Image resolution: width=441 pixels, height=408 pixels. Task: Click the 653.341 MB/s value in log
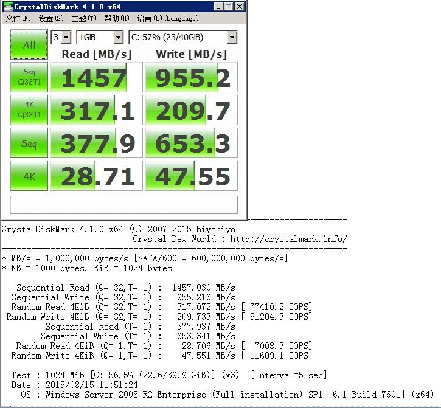pyautogui.click(x=206, y=336)
